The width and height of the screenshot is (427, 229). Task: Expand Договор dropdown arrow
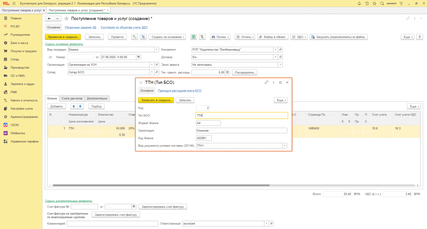pos(275,57)
